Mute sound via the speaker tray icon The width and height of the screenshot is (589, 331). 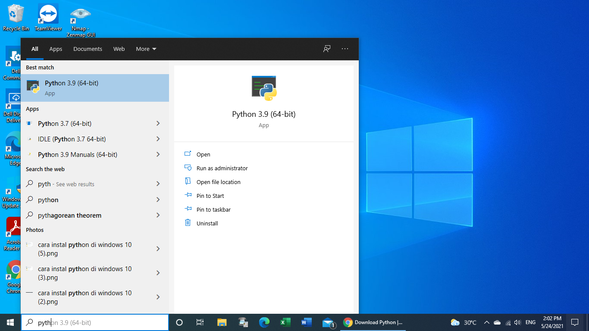point(517,322)
